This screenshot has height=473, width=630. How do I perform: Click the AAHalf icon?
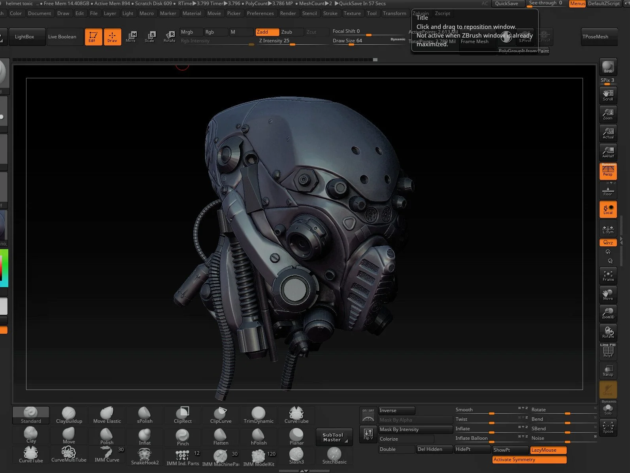click(x=608, y=152)
